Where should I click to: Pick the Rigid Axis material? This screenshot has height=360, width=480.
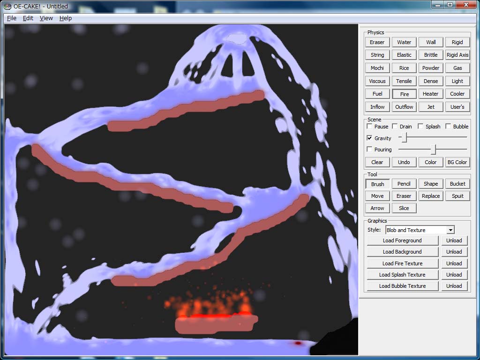457,55
